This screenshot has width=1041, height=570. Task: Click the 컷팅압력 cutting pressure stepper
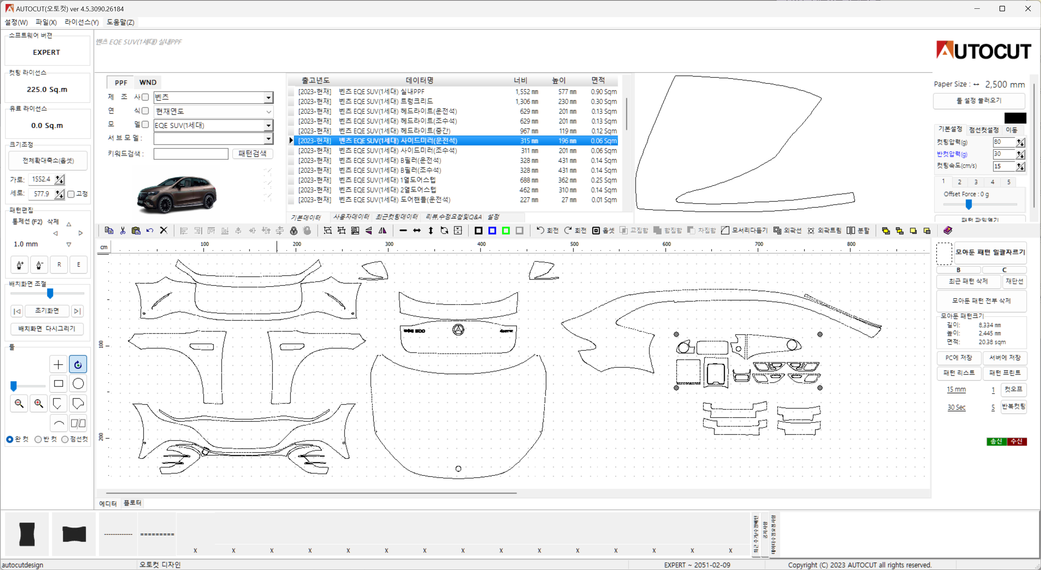point(1021,142)
